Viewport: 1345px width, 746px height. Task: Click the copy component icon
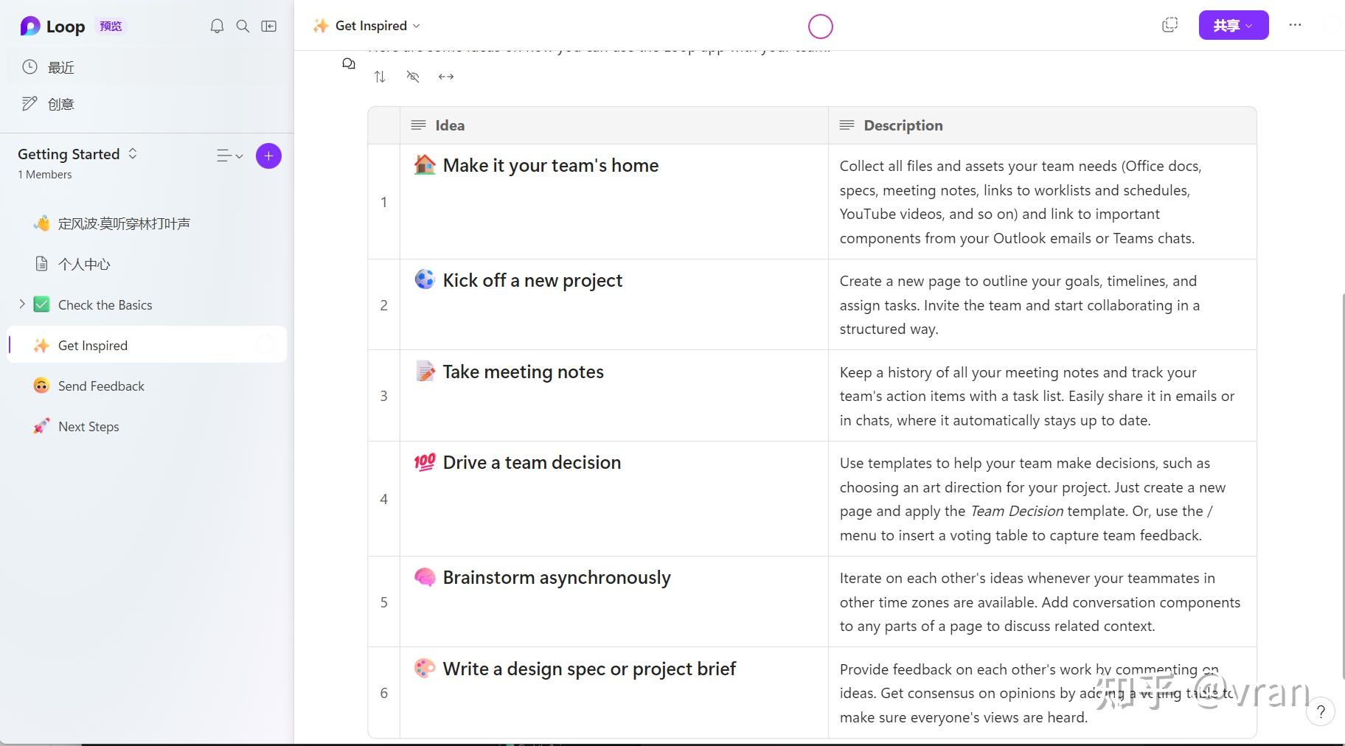[x=1170, y=25]
